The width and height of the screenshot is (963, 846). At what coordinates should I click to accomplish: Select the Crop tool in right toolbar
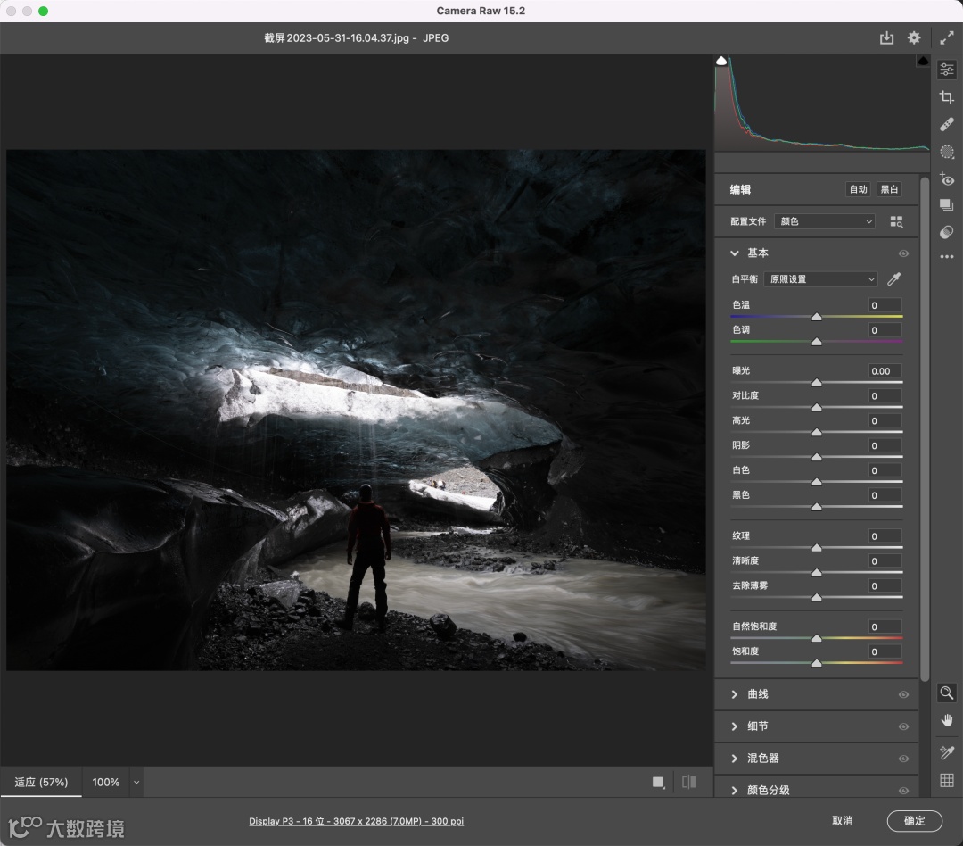tap(947, 97)
